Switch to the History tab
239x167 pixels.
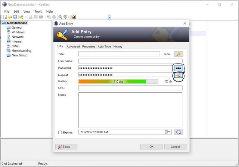[x=118, y=47]
